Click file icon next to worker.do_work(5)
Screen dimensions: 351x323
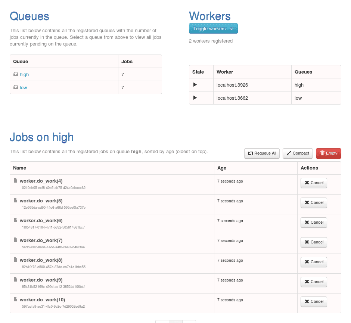[x=15, y=200]
